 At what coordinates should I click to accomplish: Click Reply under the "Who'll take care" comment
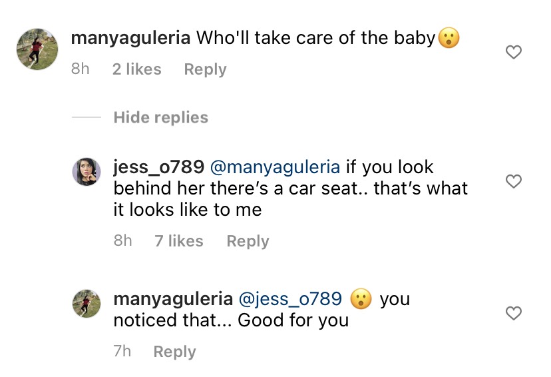[x=205, y=69]
